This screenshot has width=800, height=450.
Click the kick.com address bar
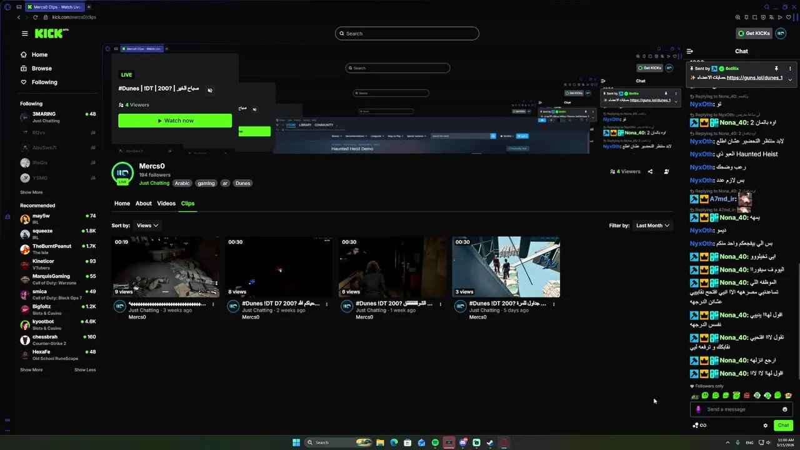(74, 17)
